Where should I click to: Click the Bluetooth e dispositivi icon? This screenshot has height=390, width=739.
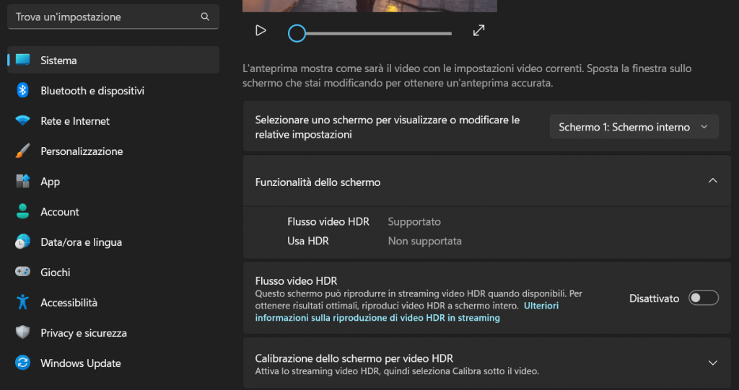(23, 91)
